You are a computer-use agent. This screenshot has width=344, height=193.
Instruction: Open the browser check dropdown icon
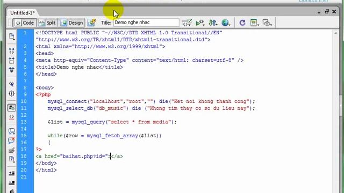[x=187, y=23]
